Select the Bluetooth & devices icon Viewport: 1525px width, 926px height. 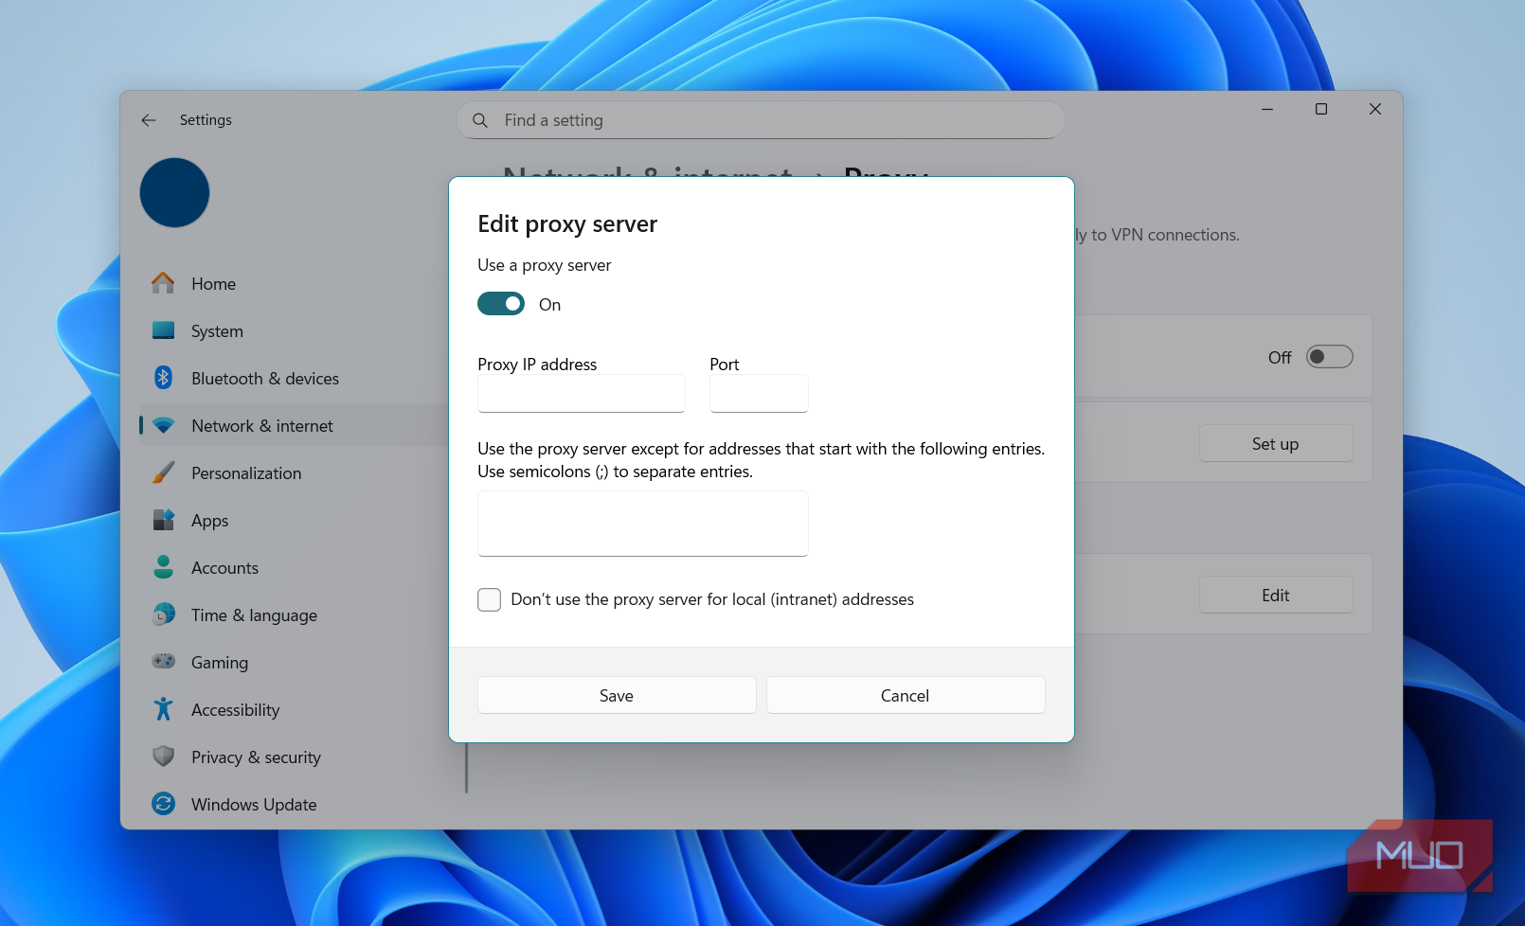(x=163, y=378)
